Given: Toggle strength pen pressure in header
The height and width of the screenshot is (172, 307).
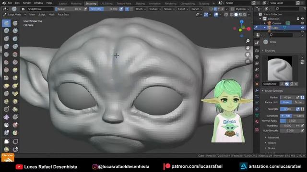Looking at the screenshot, I should pyautogui.click(x=121, y=9).
